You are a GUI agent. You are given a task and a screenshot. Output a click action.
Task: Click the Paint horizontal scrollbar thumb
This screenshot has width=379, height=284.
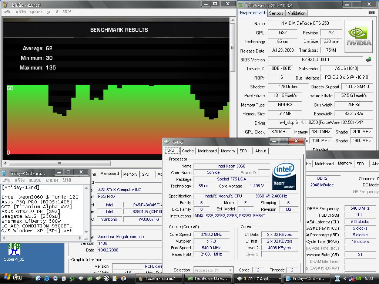[x=59, y=163]
